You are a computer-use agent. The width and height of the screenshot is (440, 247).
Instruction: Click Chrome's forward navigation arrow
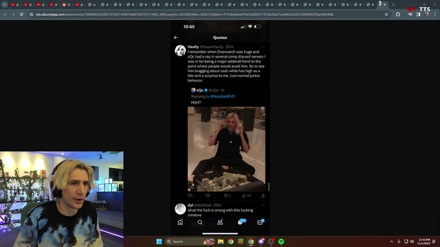click(x=13, y=14)
